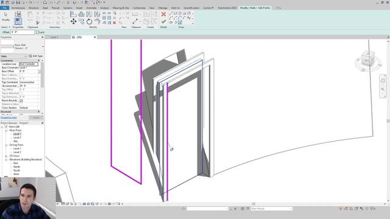Switch to the Structure ribbon tab

click(34, 8)
